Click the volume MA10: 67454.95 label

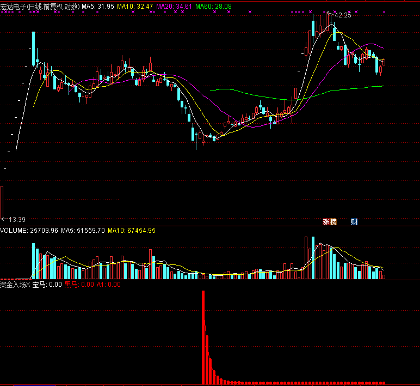click(132, 231)
